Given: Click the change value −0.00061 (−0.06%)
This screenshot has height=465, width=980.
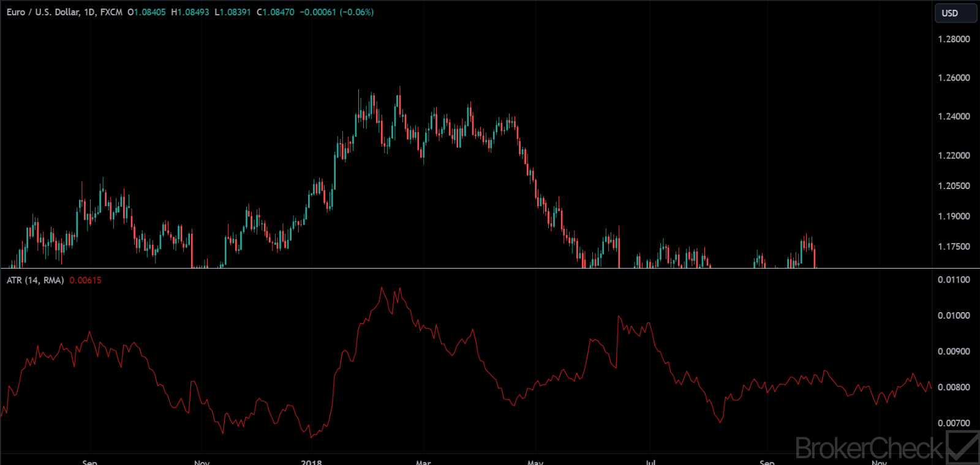Looking at the screenshot, I should (337, 12).
